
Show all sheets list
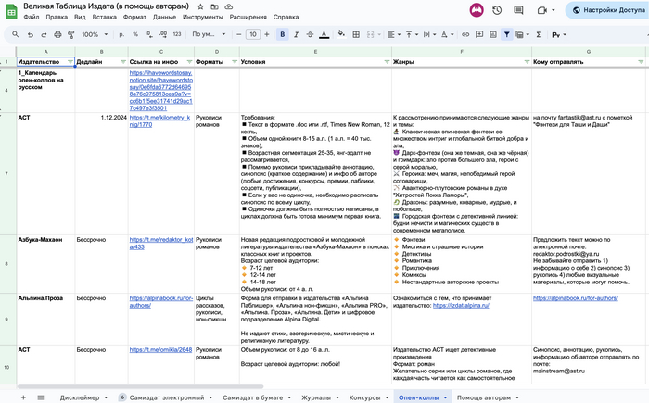click(x=41, y=397)
